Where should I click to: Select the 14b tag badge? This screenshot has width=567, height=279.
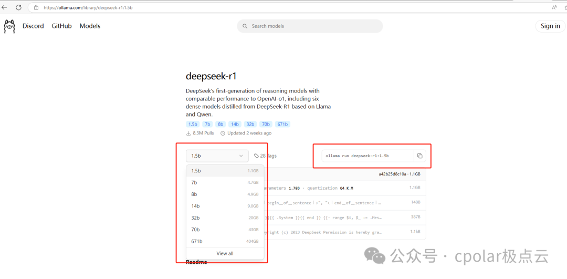tap(235, 124)
